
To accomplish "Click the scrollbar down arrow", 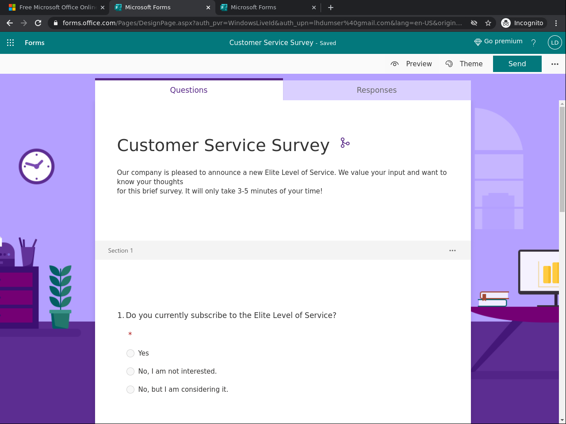I will pos(562,420).
